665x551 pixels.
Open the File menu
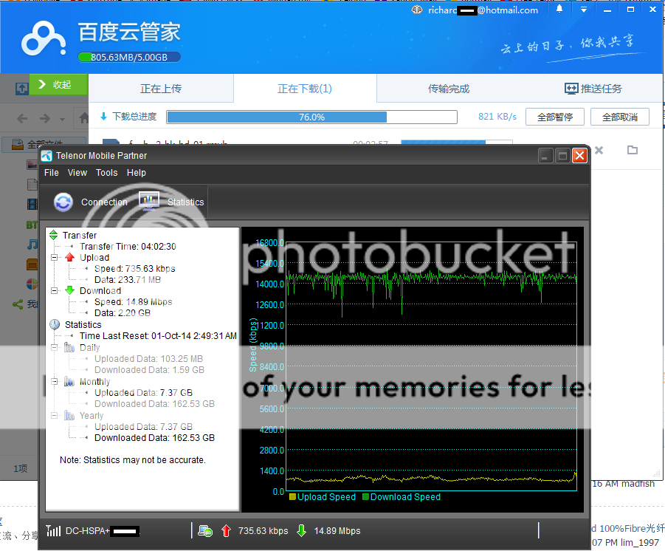point(52,172)
